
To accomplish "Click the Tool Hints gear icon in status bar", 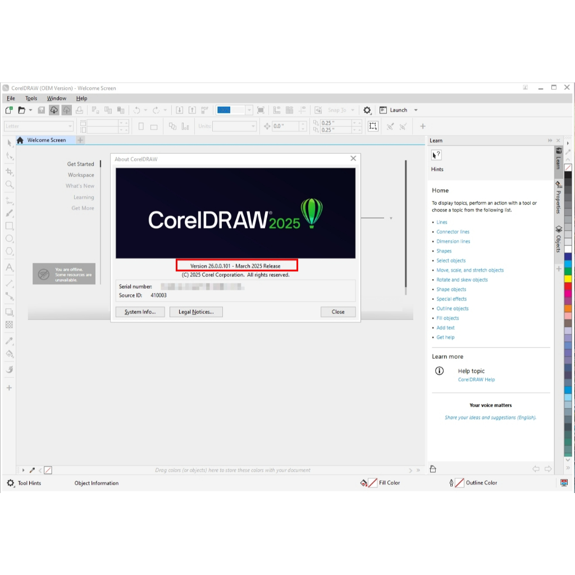I will click(11, 483).
